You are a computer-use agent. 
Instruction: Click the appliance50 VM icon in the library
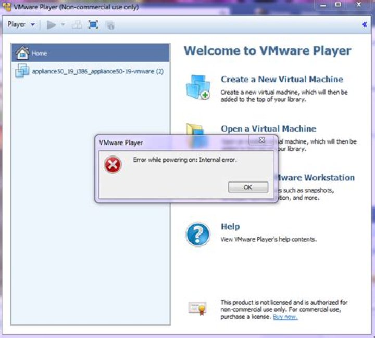coord(22,71)
